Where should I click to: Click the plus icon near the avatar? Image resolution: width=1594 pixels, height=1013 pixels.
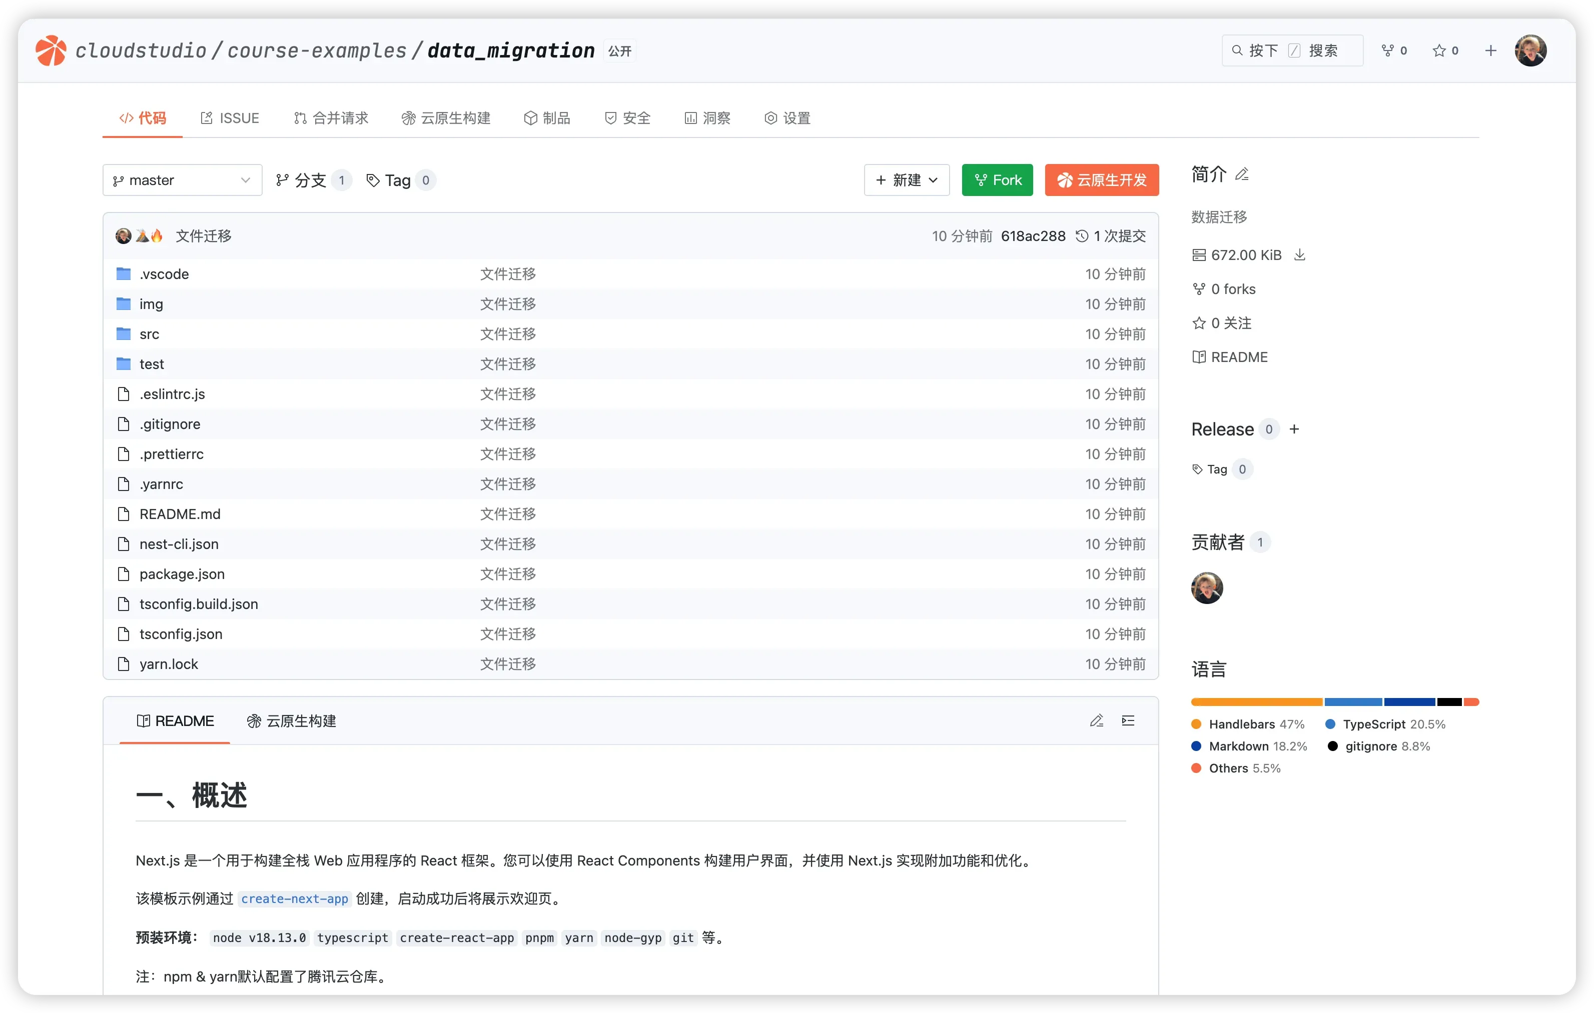coord(1491,50)
